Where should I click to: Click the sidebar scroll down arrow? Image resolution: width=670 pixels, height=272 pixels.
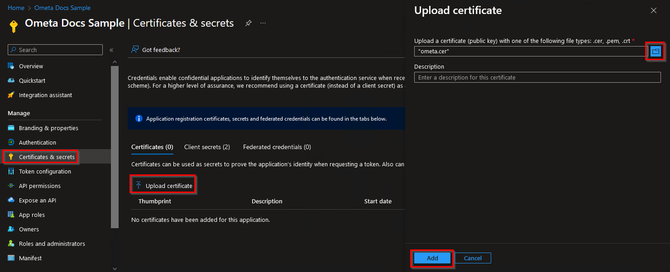[x=115, y=268]
